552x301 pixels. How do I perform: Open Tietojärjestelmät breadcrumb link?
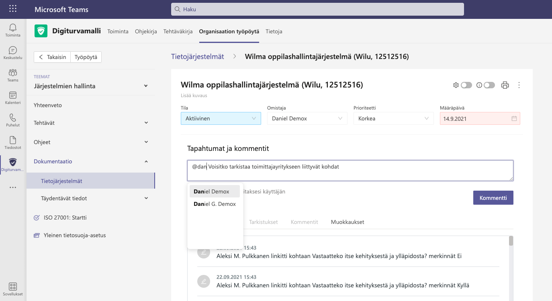198,57
